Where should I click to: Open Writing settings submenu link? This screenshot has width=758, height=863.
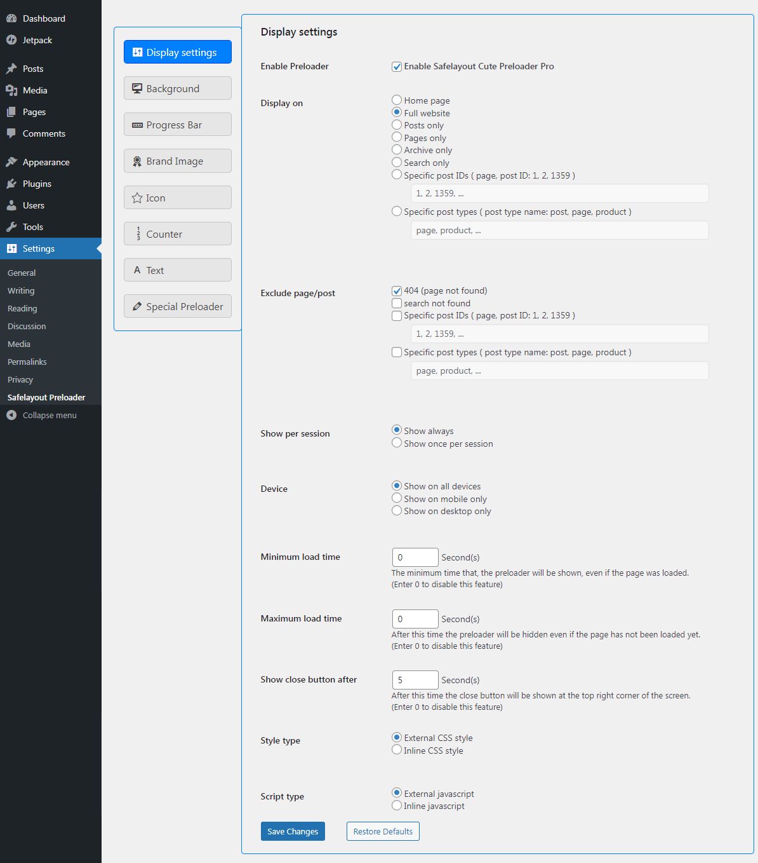click(x=21, y=290)
